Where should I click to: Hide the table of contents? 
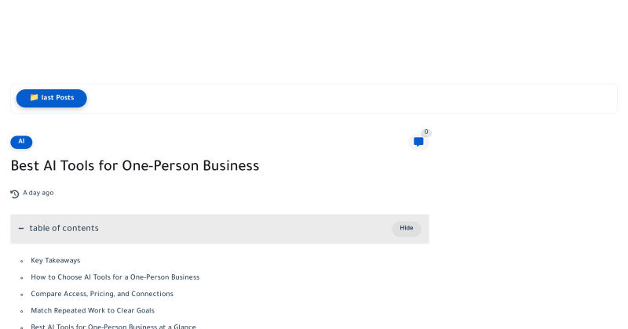(406, 228)
